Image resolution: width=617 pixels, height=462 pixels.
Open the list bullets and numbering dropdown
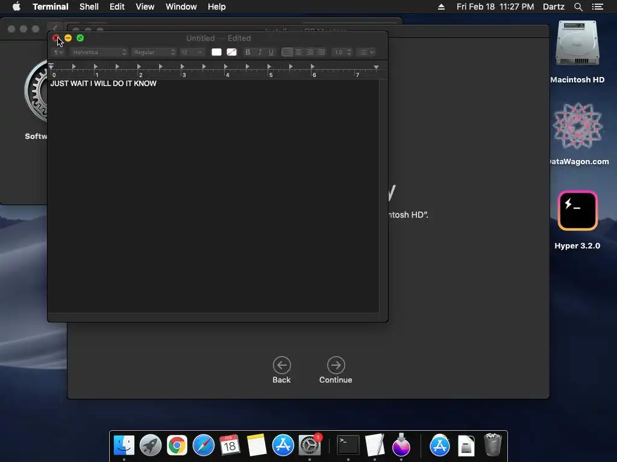[366, 52]
